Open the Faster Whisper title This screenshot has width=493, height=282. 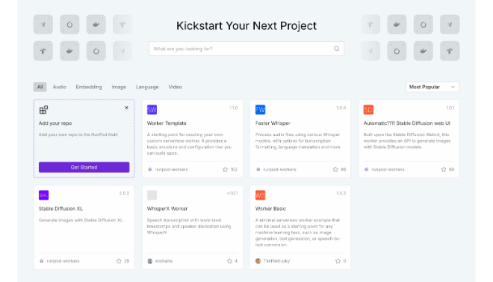[x=273, y=123]
